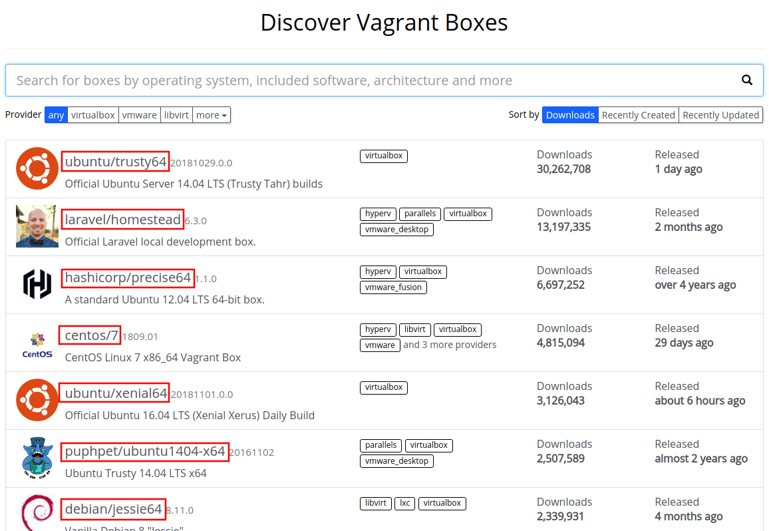Viewport: 769px width, 531px height.
Task: Click version 1809.01 of centos/7
Action: (140, 337)
